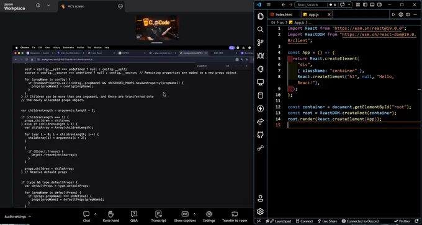The image size is (422, 225).
Task: Open the Extensions view
Action: [x=260, y=69]
